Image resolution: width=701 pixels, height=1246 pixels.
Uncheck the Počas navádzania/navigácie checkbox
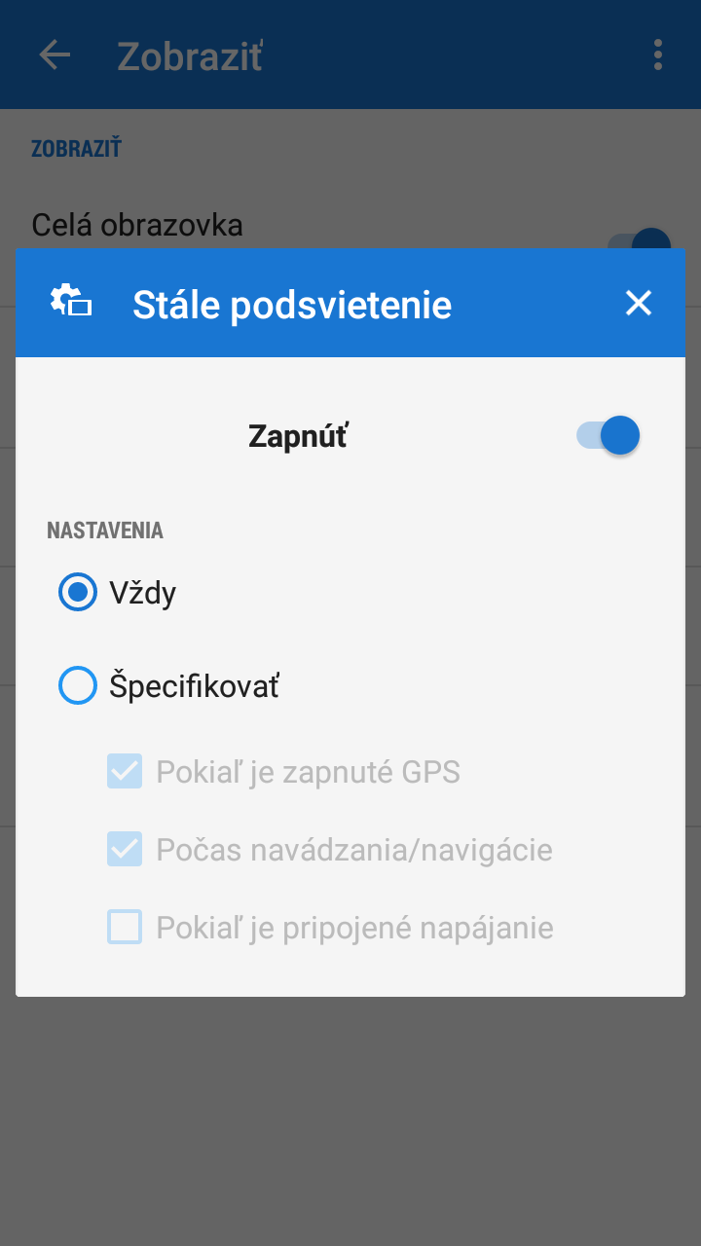[x=125, y=850]
